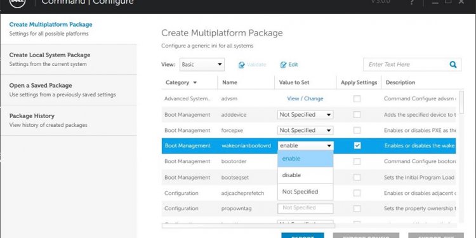This screenshot has height=238, width=476.
Task: Check Apply Settings for adjcacheprefetch
Action: (x=357, y=193)
